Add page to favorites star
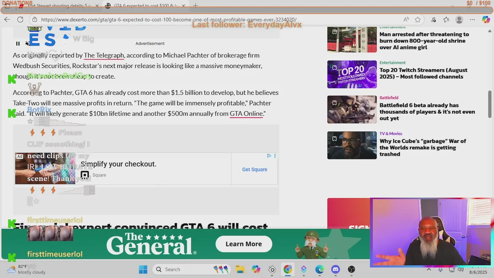The width and height of the screenshot is (494, 278). point(418,19)
